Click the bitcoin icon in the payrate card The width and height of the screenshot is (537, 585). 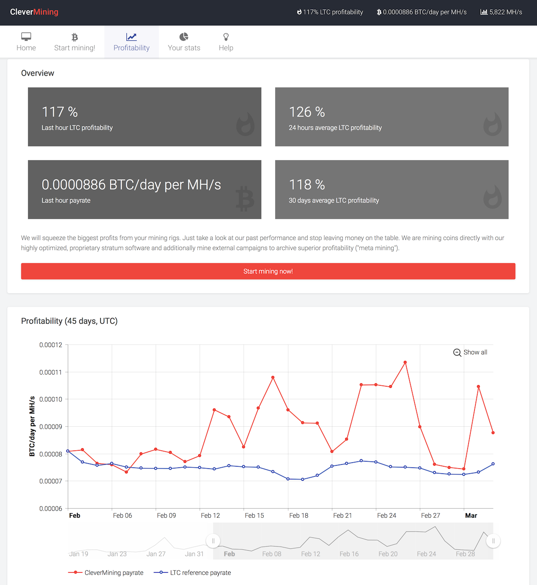(245, 199)
